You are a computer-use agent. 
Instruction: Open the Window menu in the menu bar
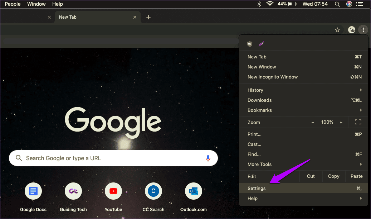[36, 4]
